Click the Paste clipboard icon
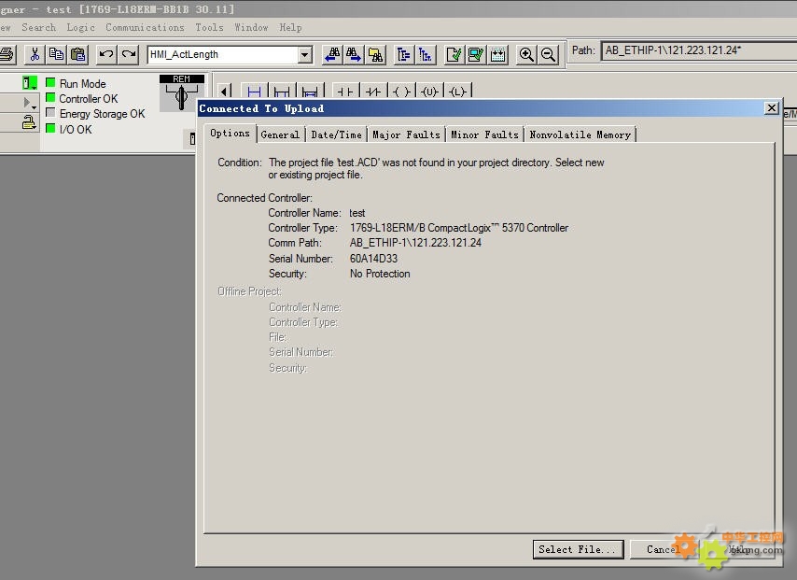Image resolution: width=797 pixels, height=580 pixels. pos(78,54)
